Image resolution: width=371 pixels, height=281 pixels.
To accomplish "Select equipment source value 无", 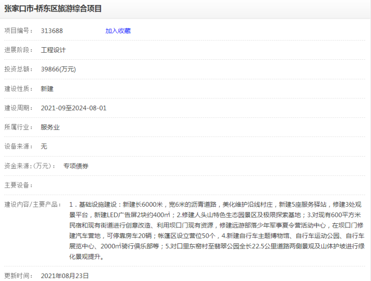I will click(44, 147).
